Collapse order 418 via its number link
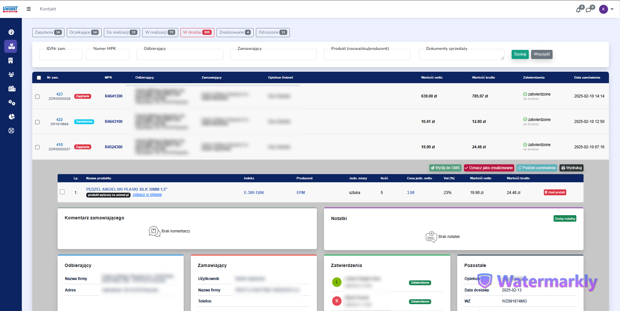The image size is (620, 311). 59,145
